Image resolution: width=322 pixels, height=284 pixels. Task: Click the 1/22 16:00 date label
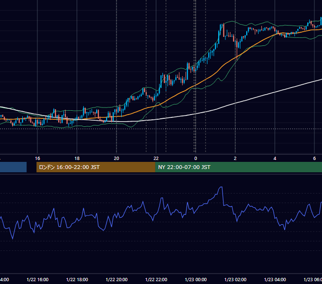click(x=37, y=279)
